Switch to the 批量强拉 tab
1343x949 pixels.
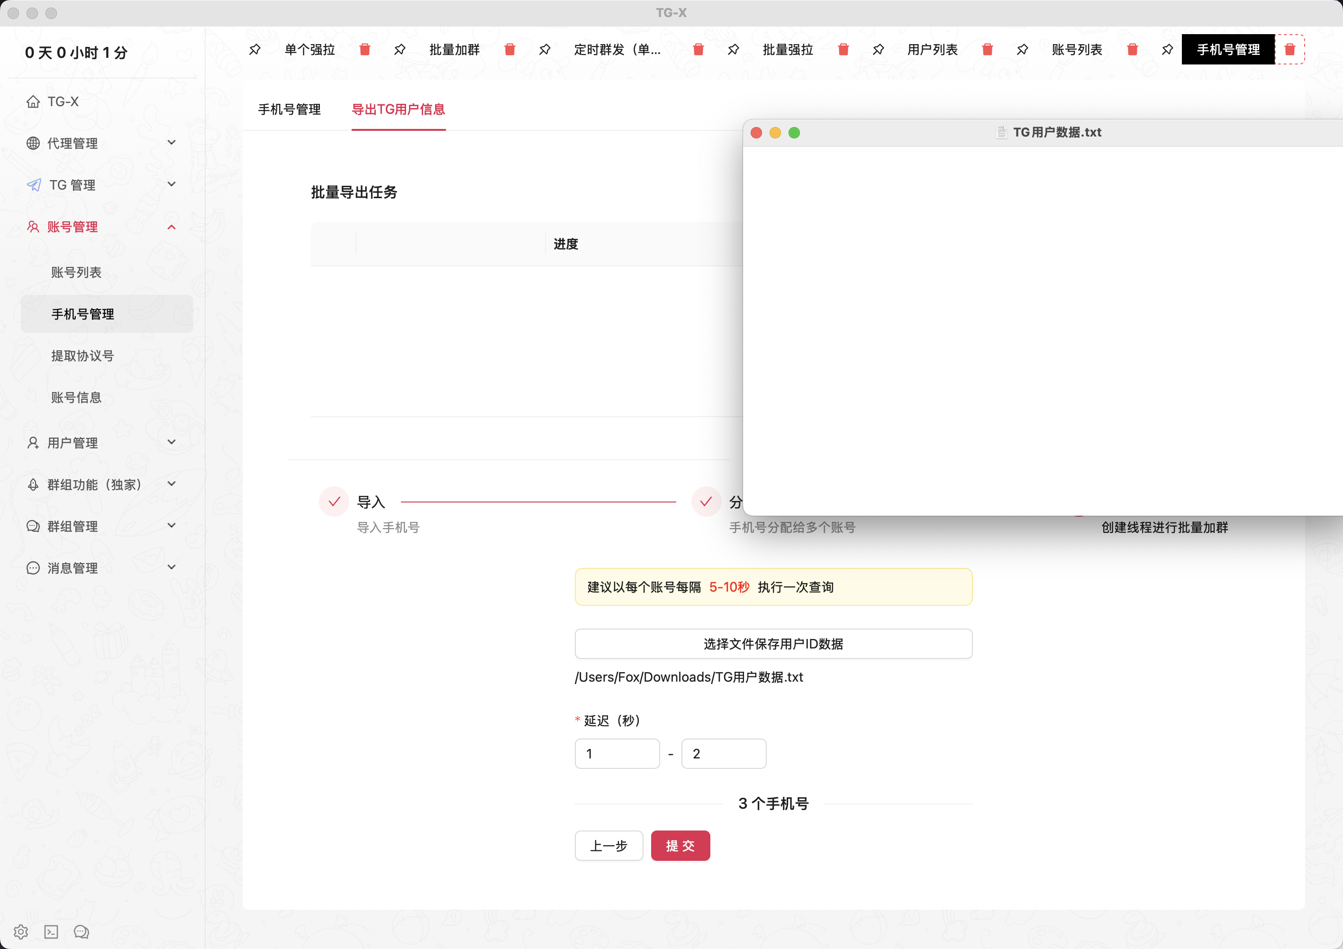click(788, 50)
